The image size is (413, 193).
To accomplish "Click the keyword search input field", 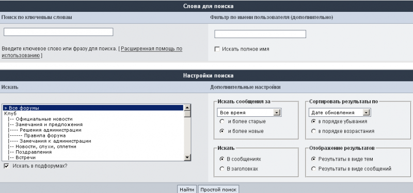I will (x=58, y=32).
